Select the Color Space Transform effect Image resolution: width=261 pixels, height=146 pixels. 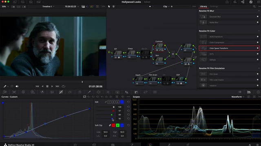click(229, 48)
